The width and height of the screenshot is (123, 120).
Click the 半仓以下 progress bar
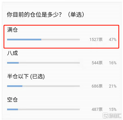pyautogui.click(x=43, y=86)
